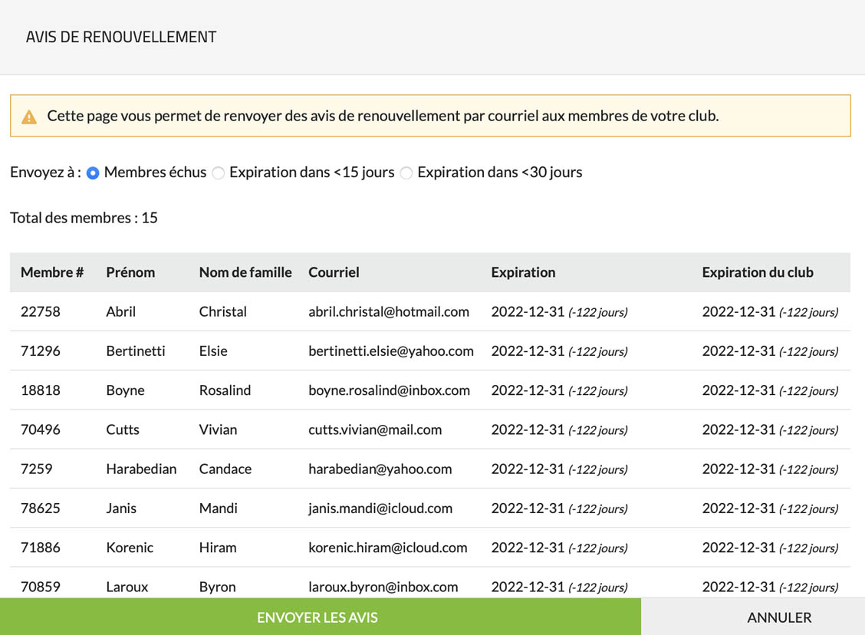Select the Membres échus radio button
The height and width of the screenshot is (635, 865).
tap(93, 173)
